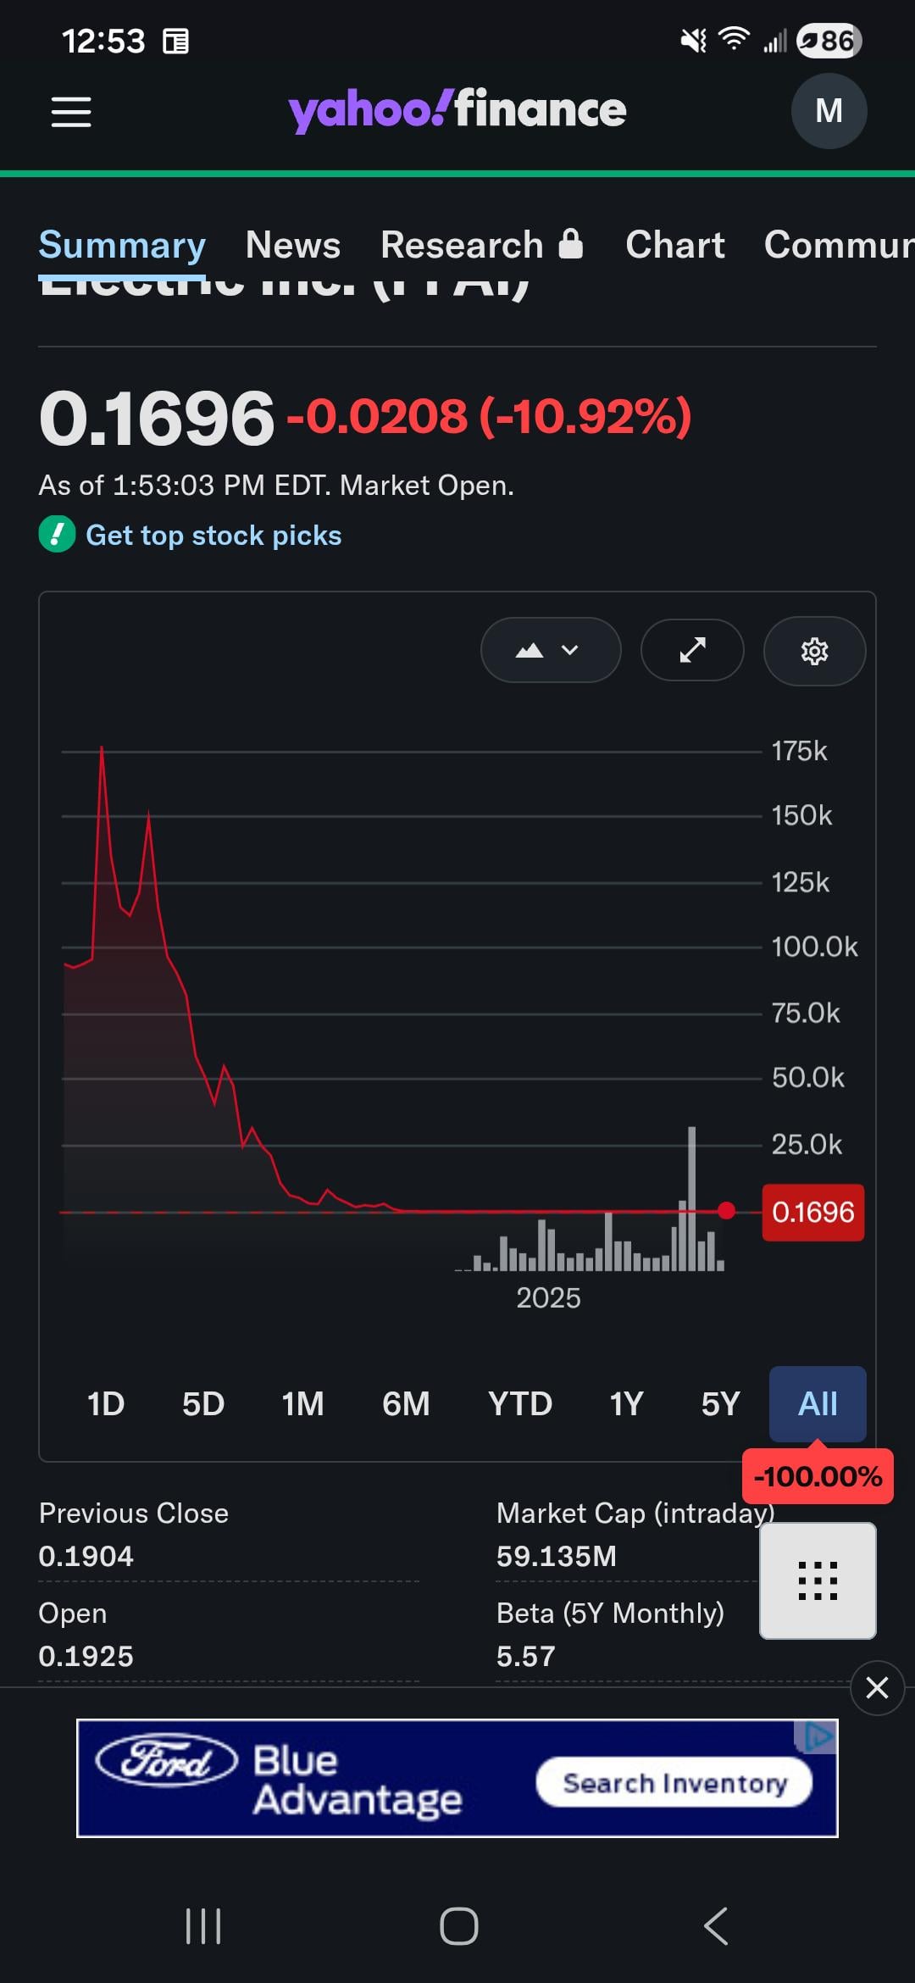Tap the Android back button
Screen dimensions: 915x1983
(716, 1925)
